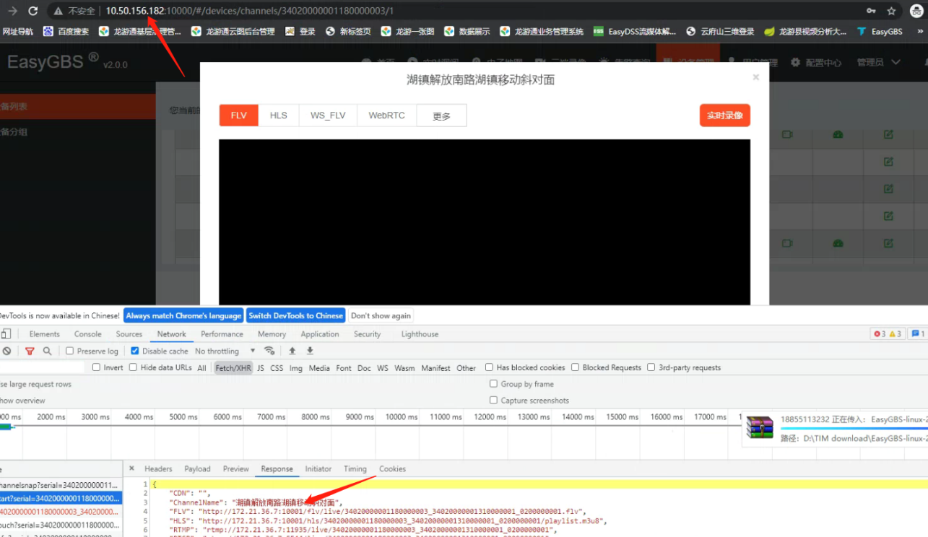The height and width of the screenshot is (537, 928).
Task: Enable the Preserve log checkbox
Action: [x=70, y=351]
